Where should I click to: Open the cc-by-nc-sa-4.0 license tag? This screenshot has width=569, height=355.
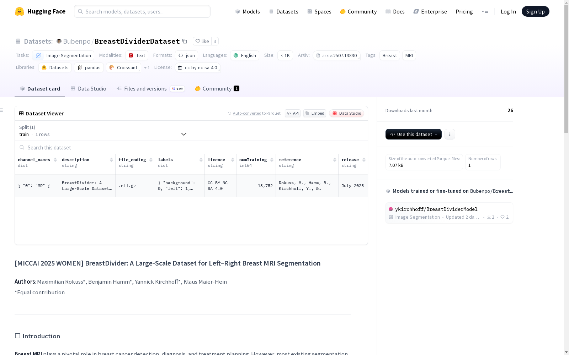click(x=198, y=67)
